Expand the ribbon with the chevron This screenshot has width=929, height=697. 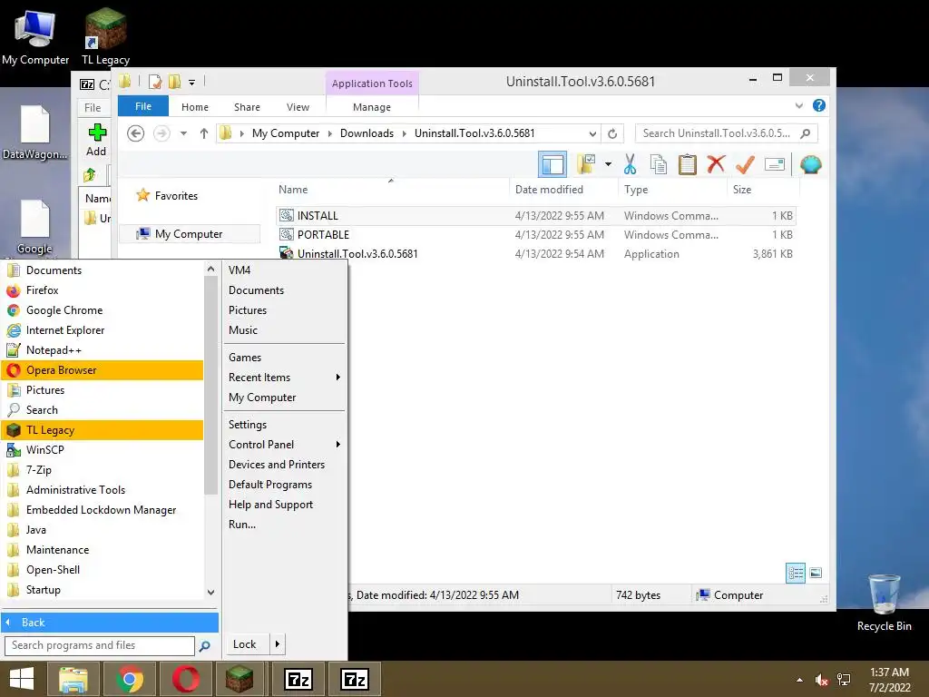pos(799,105)
